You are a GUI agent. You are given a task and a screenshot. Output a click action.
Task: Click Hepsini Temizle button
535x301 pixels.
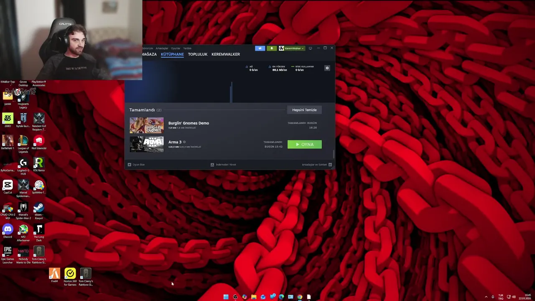click(x=304, y=110)
